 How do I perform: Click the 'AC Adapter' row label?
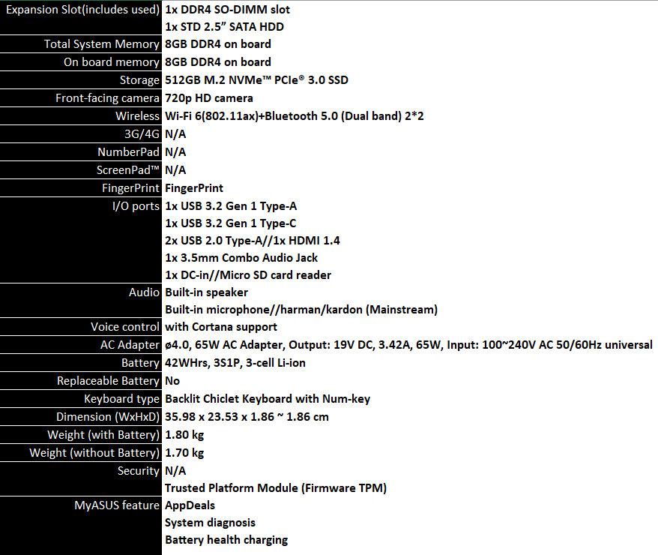[x=130, y=345]
